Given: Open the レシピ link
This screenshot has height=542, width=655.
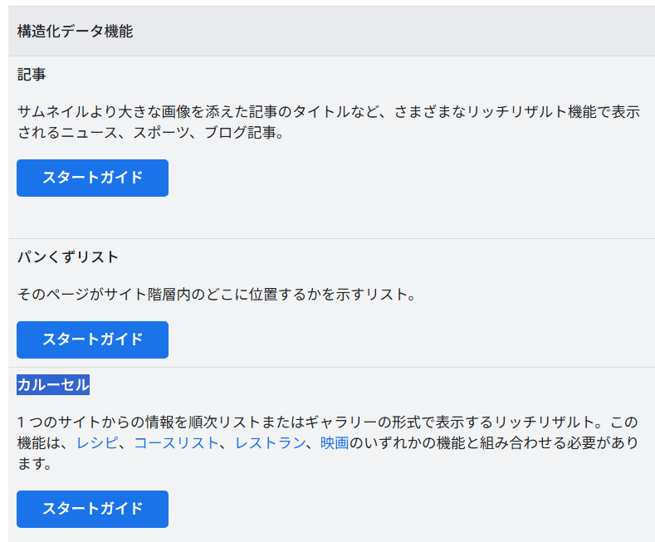Looking at the screenshot, I should pyautogui.click(x=98, y=443).
